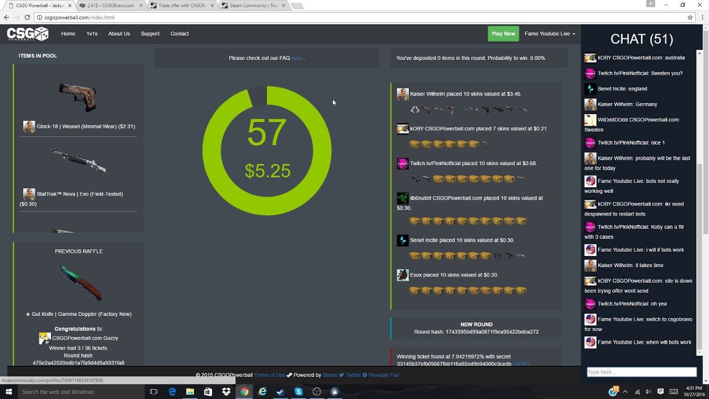This screenshot has width=709, height=399.
Task: Click kOBY avatar in deposit list
Action: pyautogui.click(x=403, y=129)
